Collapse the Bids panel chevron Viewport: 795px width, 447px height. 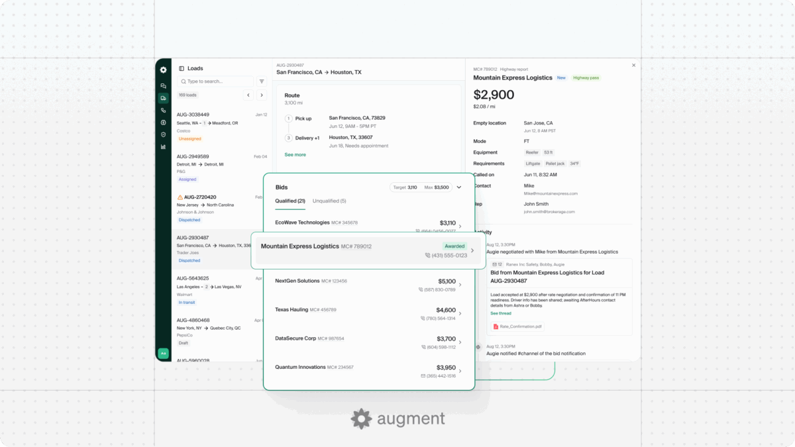click(459, 187)
